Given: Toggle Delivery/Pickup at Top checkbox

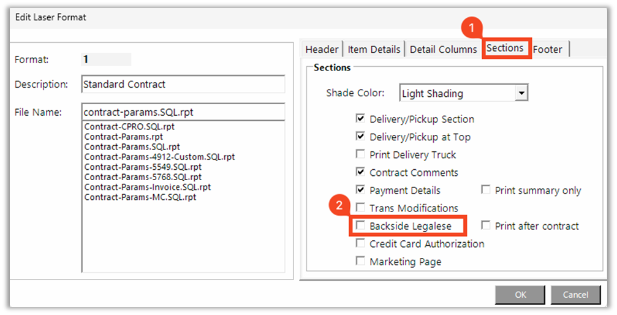Looking at the screenshot, I should tap(361, 137).
